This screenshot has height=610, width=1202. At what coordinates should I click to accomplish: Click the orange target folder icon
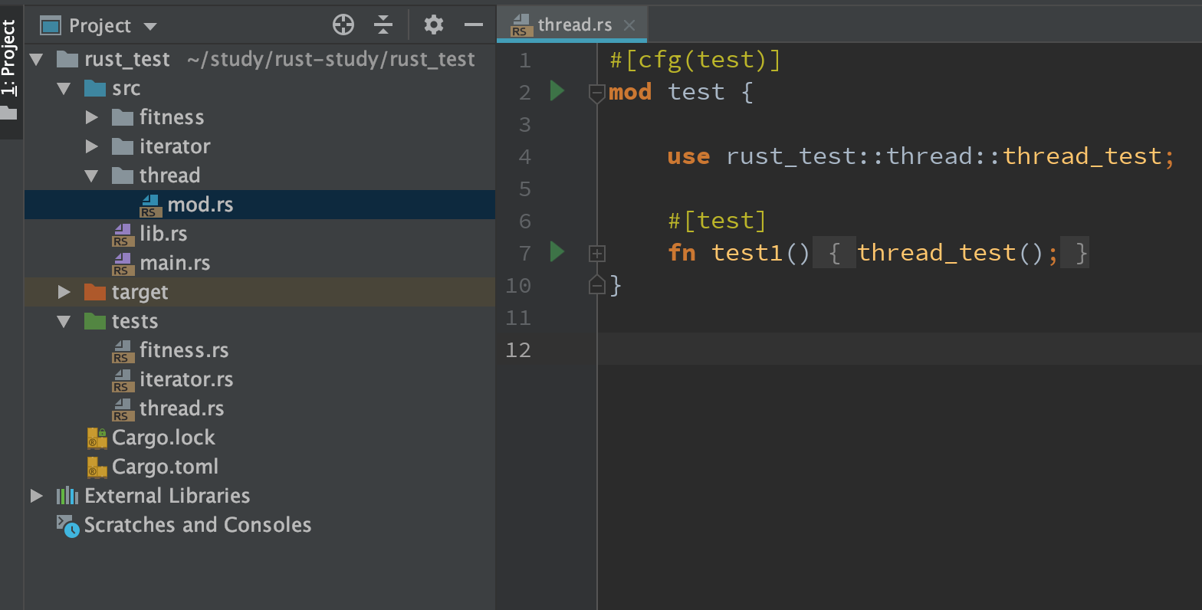[95, 292]
